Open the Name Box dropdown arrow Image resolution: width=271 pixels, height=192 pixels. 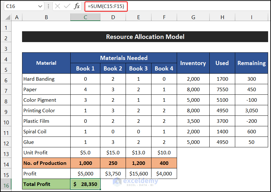coord(40,6)
